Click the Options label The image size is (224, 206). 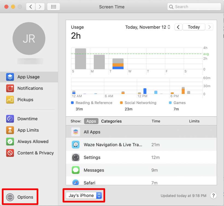coord(25,197)
